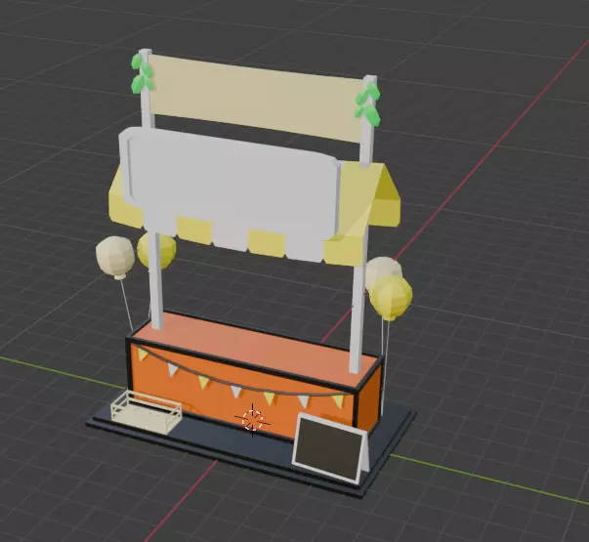The height and width of the screenshot is (542, 589).
Task: Select the chalkboard A-frame sign object
Action: point(330,447)
